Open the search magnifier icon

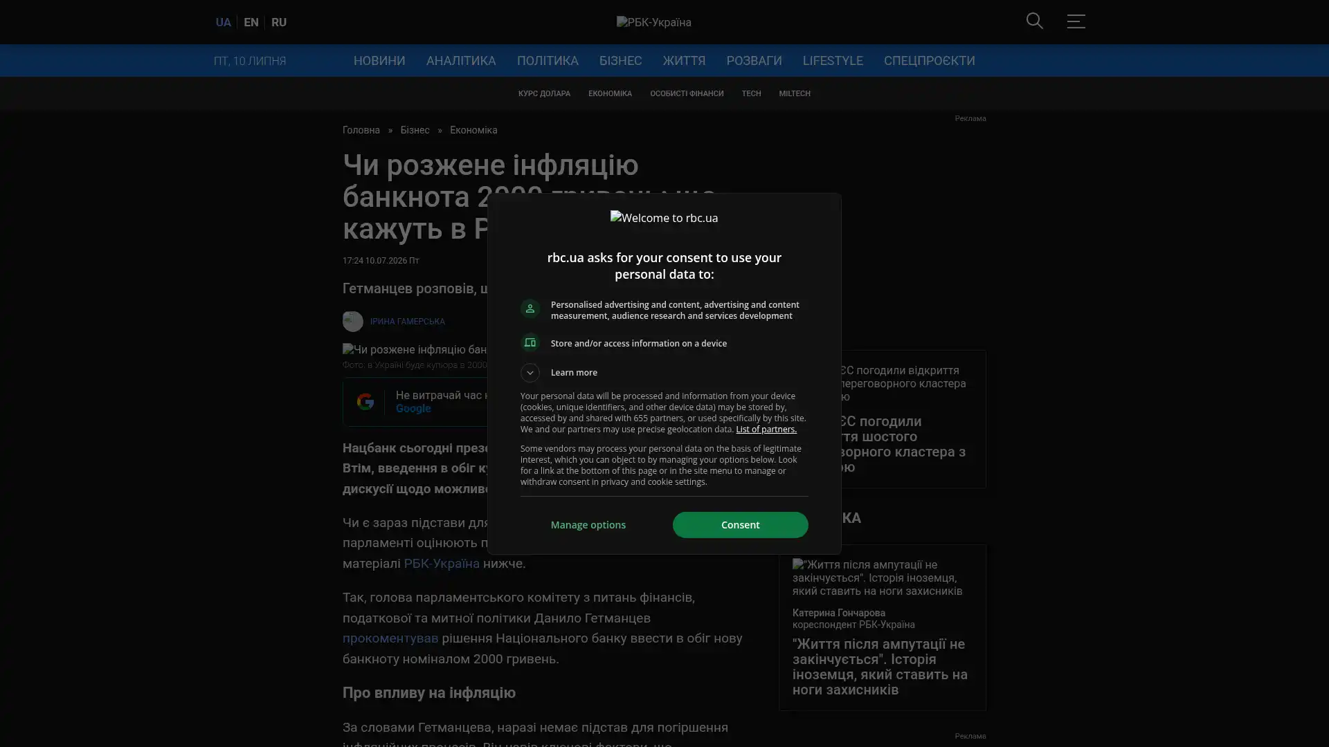(1034, 21)
